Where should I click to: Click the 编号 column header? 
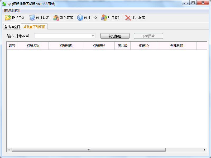[x=12, y=46]
